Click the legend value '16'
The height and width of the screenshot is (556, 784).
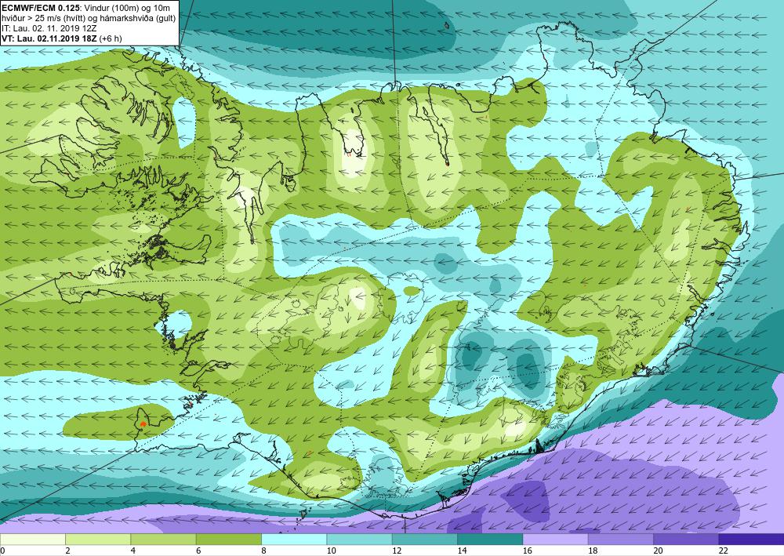(527, 551)
